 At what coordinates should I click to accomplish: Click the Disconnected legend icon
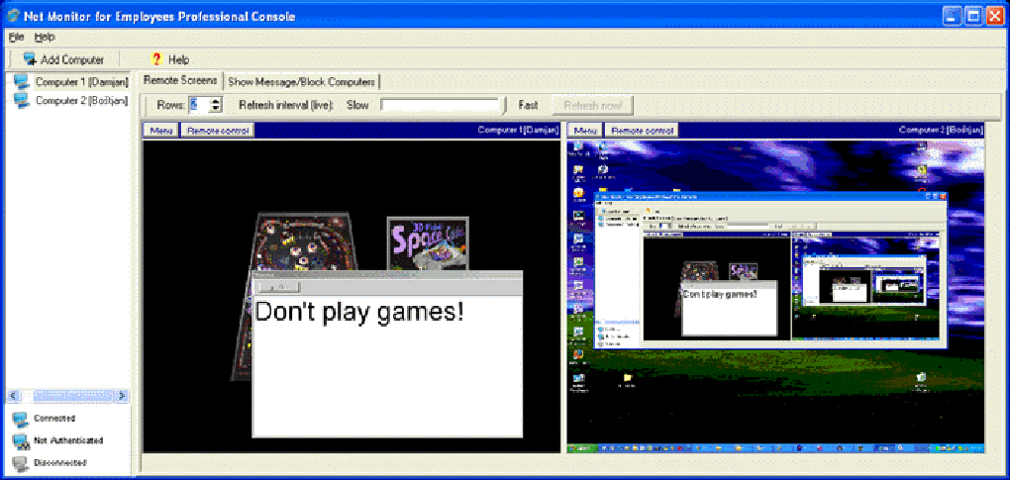(x=20, y=462)
